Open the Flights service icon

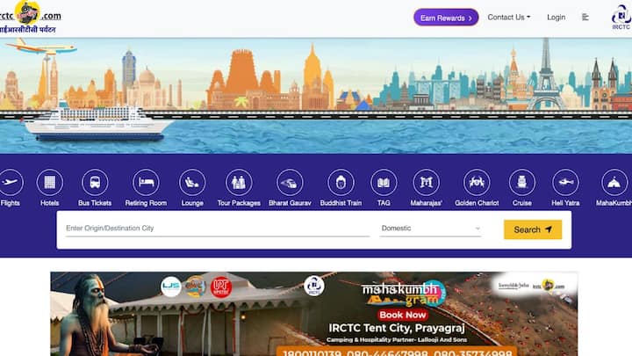coord(11,183)
